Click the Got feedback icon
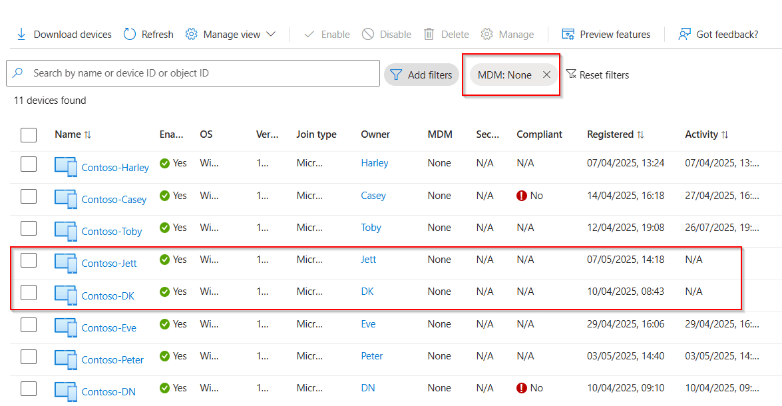This screenshot has width=782, height=406. (x=684, y=34)
